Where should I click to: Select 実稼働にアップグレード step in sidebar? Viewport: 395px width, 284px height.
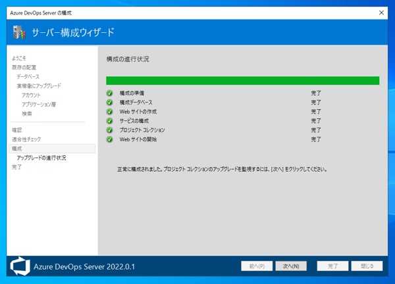coord(39,86)
